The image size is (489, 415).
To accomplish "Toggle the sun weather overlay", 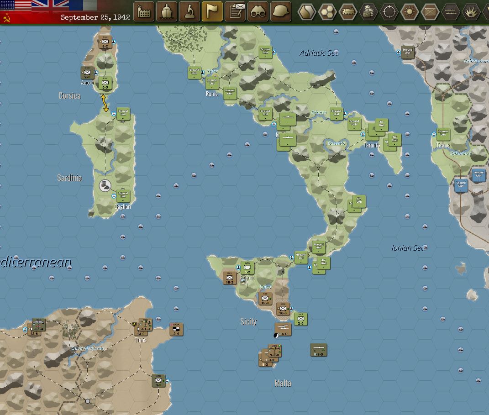I will tap(410, 12).
